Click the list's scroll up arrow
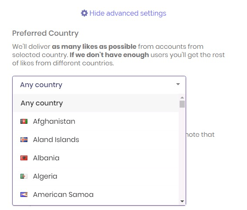The height and width of the screenshot is (210, 247). [182, 98]
